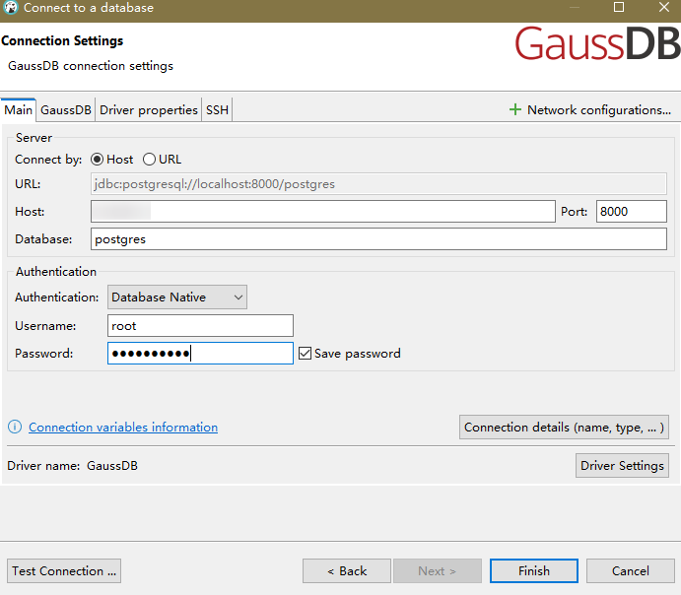
Task: Click the Database field containing postgres
Action: point(378,239)
